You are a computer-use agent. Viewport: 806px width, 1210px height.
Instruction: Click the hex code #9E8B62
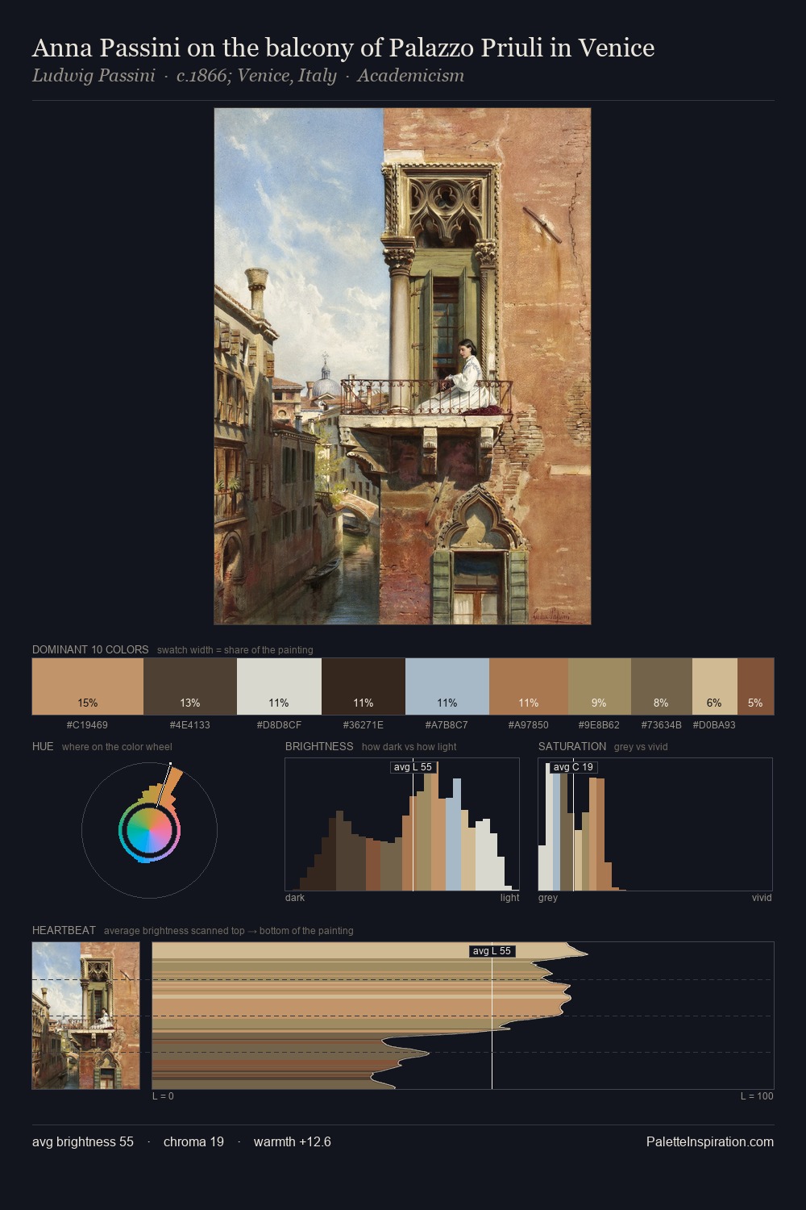[599, 725]
